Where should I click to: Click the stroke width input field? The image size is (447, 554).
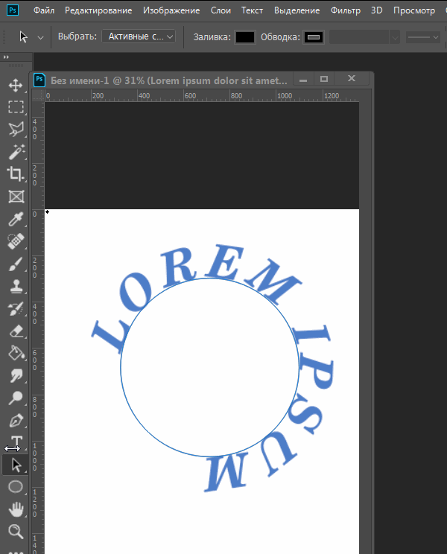tap(359, 36)
